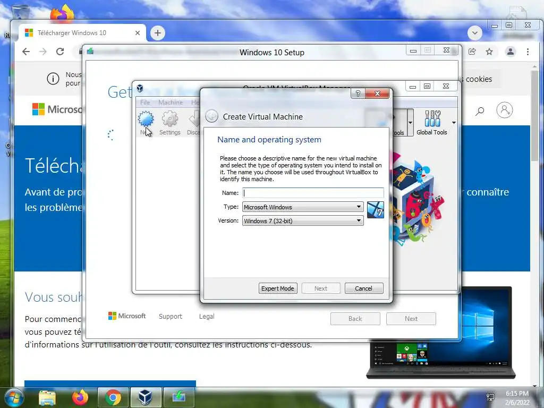Close the Télécharger Windows 10 tab
Viewport: 544px width, 408px height.
coord(138,33)
